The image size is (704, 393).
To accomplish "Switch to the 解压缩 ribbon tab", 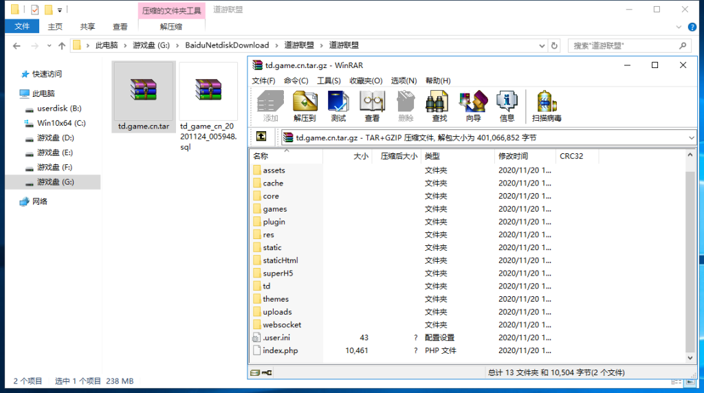I will 171,27.
